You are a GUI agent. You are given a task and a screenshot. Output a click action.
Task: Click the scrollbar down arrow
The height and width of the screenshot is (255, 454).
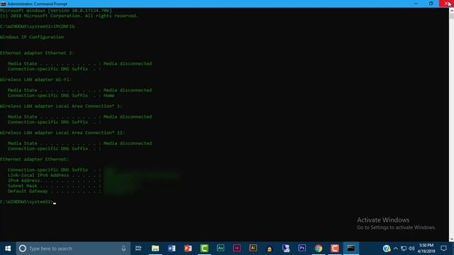click(x=451, y=239)
